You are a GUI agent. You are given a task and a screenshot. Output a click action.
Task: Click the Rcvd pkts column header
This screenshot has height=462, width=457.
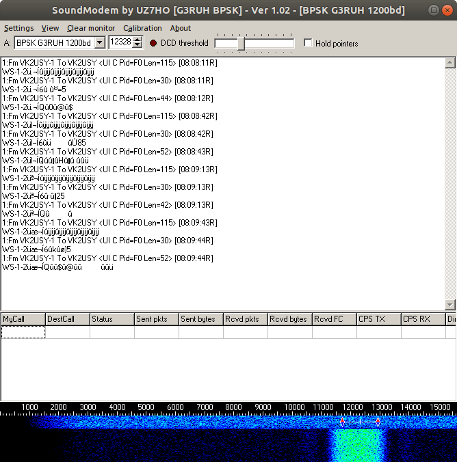[246, 319]
